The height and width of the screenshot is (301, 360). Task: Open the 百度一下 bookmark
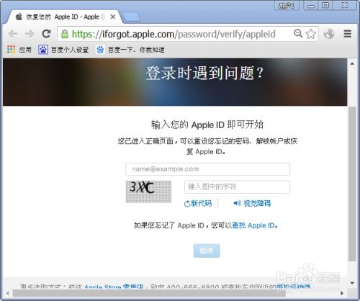[130, 50]
